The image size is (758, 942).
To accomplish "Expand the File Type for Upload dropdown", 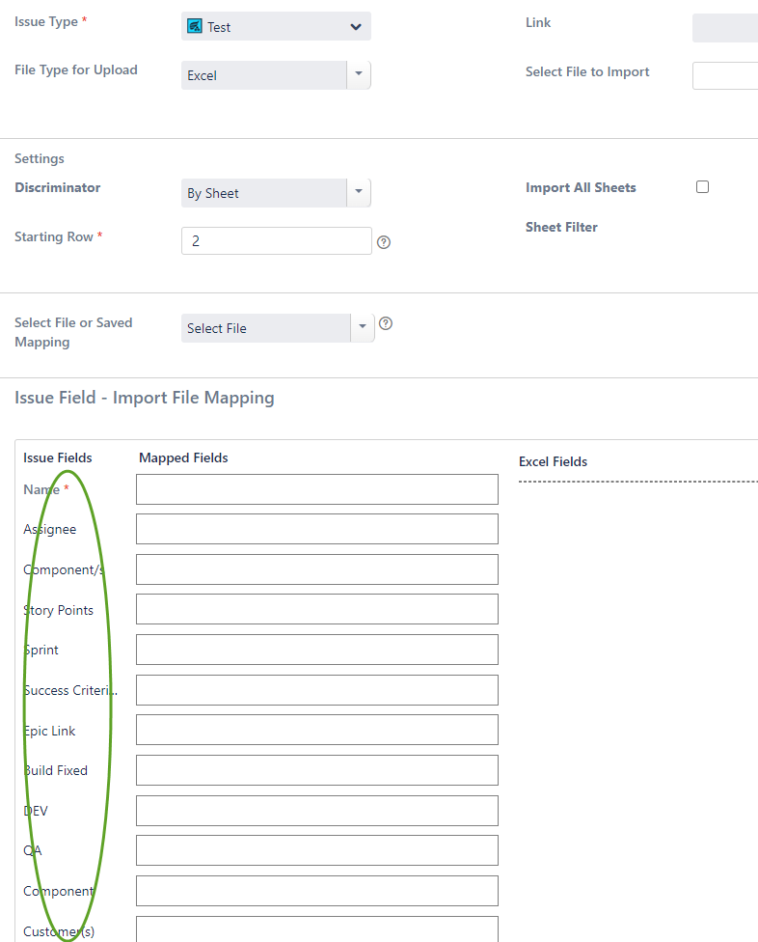I will click(358, 75).
